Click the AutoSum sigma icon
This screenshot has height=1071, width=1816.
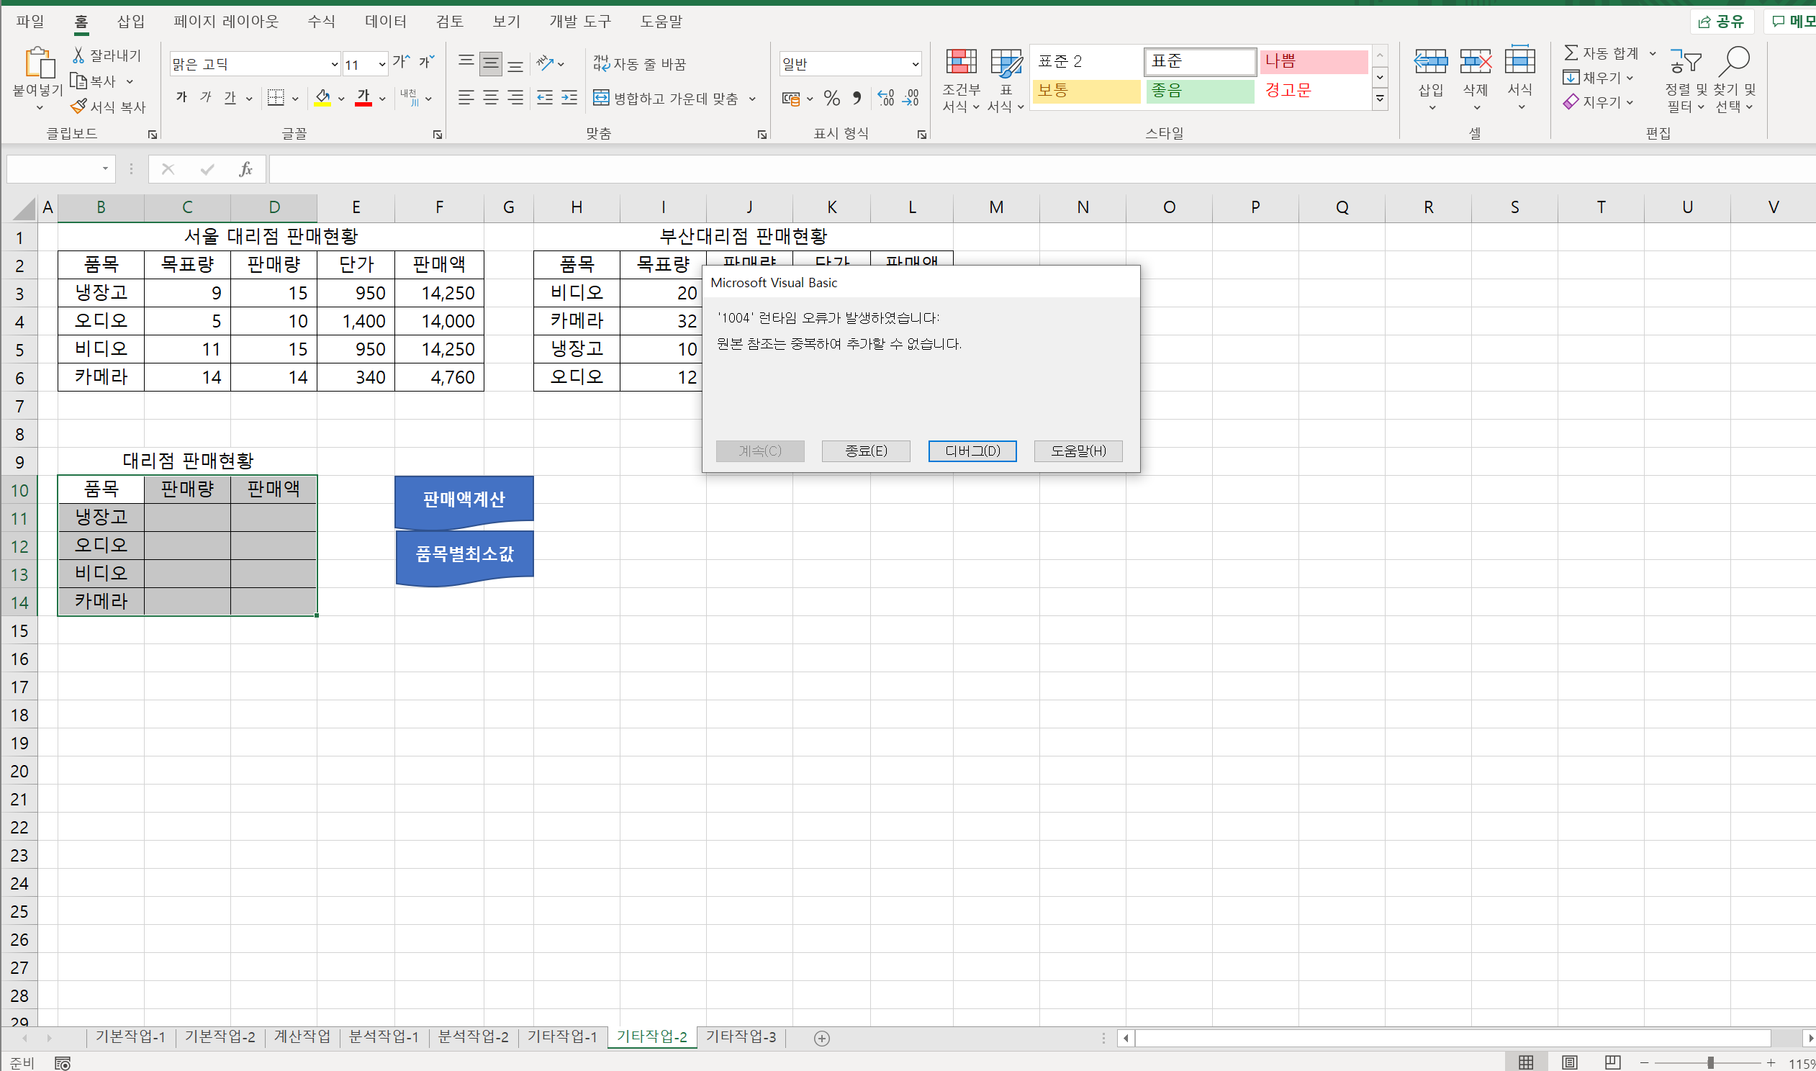1570,53
